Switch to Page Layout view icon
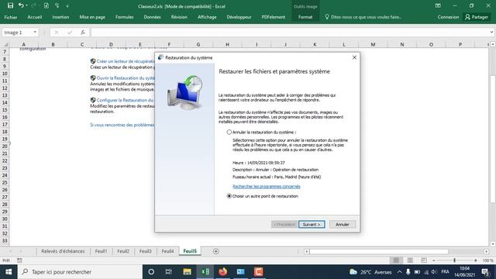The height and width of the screenshot is (279, 496). tap(410, 260)
